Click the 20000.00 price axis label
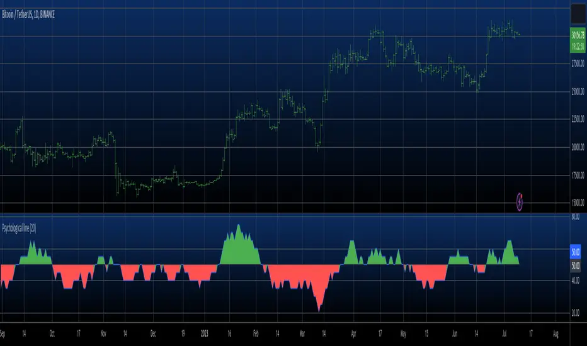This screenshot has height=346, width=587. click(578, 147)
